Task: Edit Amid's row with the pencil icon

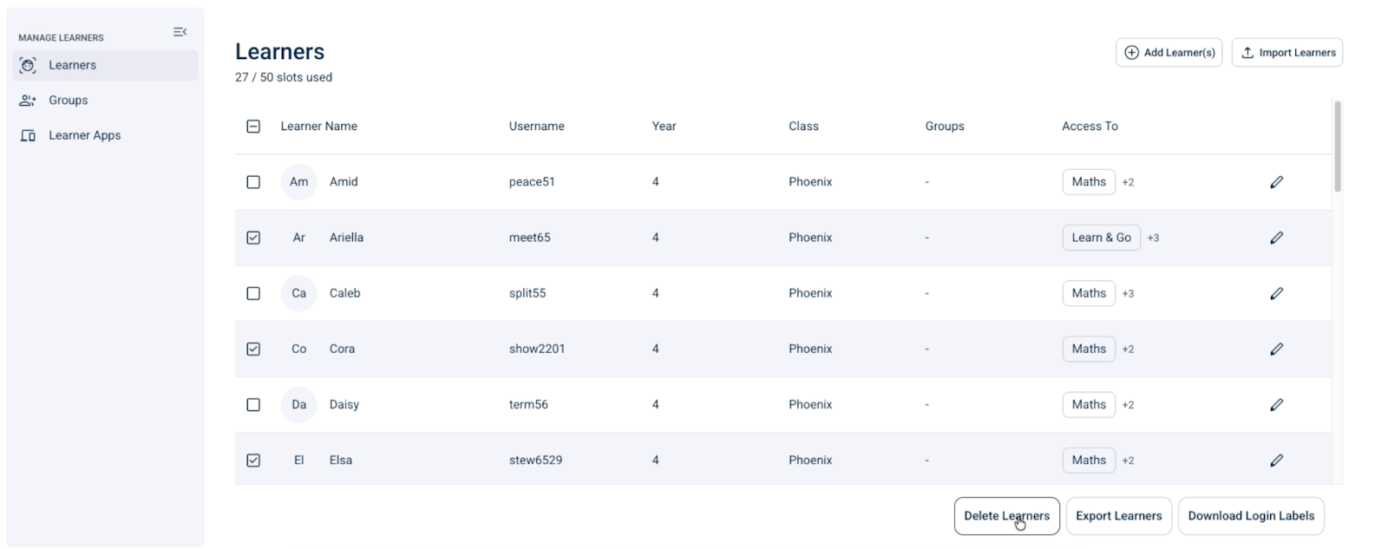Action: coord(1276,182)
